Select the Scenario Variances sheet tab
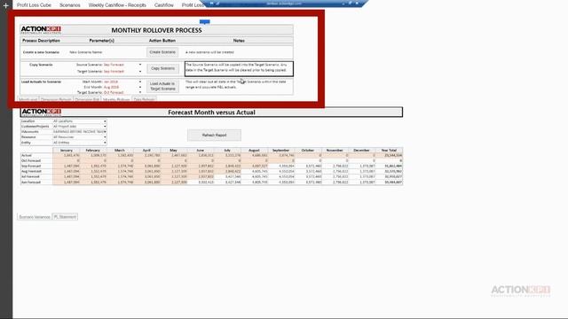The width and height of the screenshot is (568, 319). click(x=35, y=217)
